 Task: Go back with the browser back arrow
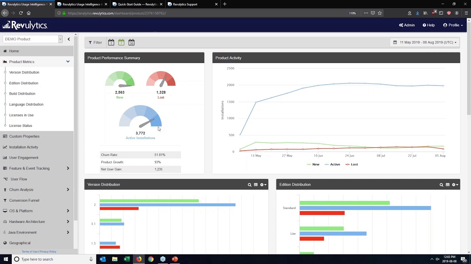pyautogui.click(x=5, y=13)
